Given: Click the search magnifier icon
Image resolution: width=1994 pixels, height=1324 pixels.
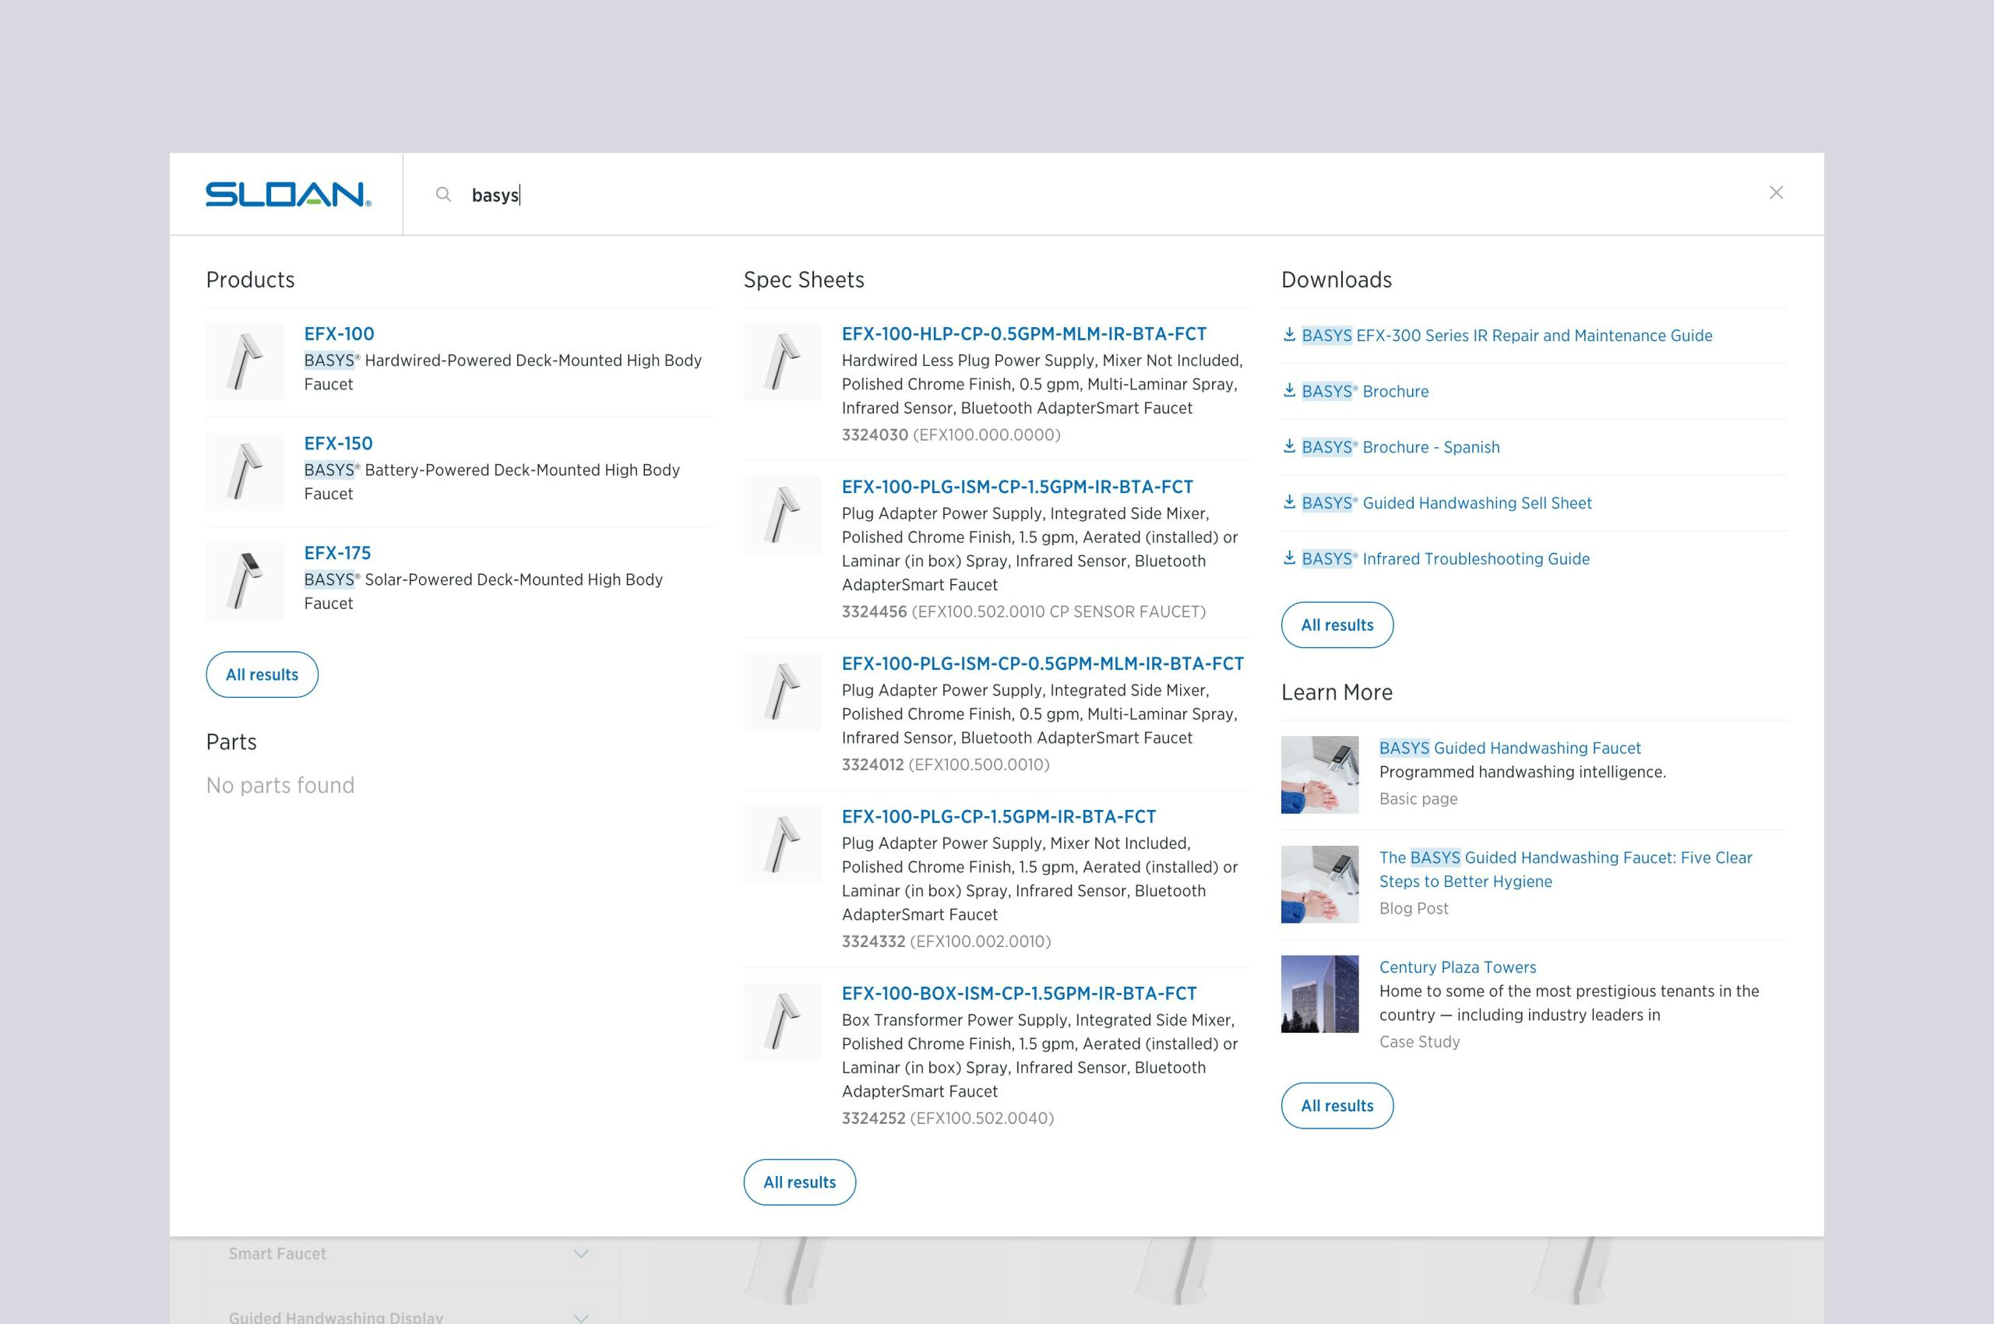Looking at the screenshot, I should [x=443, y=194].
